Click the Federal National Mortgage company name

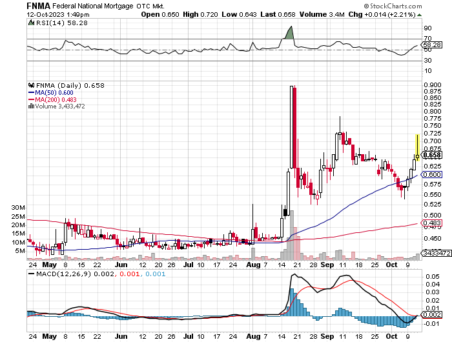pyautogui.click(x=93, y=6)
